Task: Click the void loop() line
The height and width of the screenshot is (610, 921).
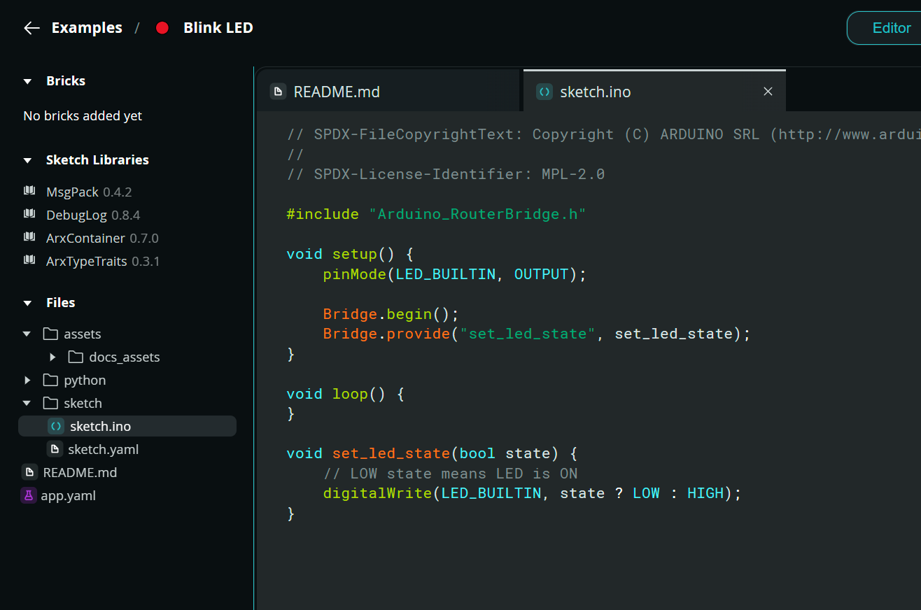Action: (x=345, y=394)
